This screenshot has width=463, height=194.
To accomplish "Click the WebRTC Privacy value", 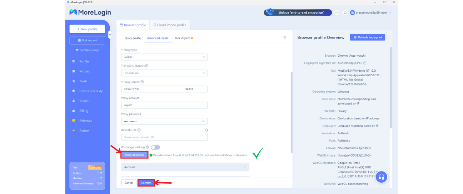I will pos(342,111).
